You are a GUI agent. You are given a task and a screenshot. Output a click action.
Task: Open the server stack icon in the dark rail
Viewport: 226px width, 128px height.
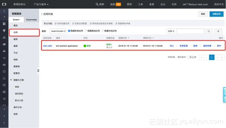4,24
